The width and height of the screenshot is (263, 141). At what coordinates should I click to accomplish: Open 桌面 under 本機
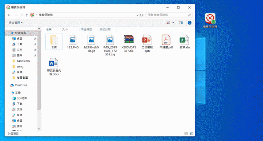pos(19,121)
